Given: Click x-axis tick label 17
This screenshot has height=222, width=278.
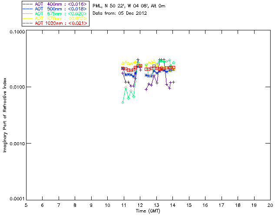Looking at the screenshot, I should coord(222,205).
